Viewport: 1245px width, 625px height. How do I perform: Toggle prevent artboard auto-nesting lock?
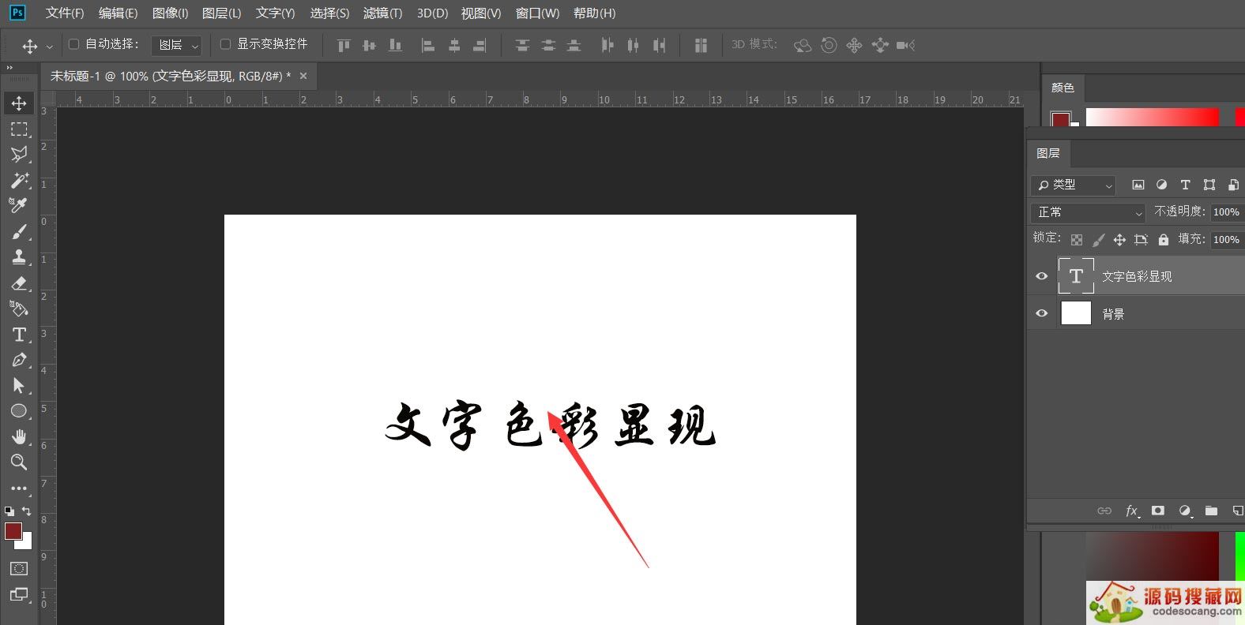[1141, 239]
